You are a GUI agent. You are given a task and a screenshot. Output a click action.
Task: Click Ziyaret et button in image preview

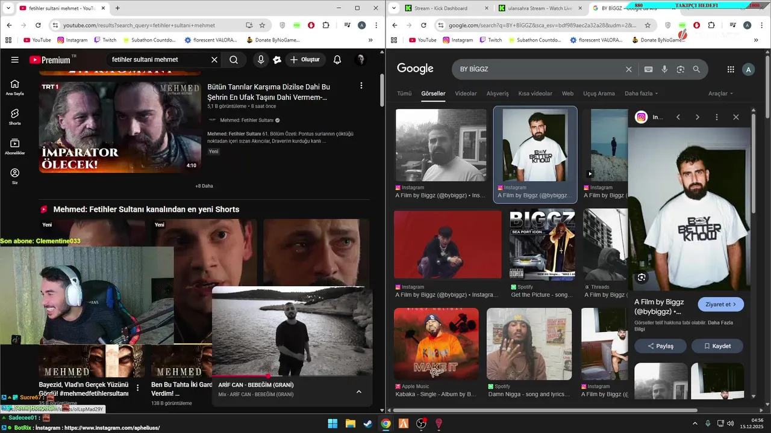(x=721, y=304)
